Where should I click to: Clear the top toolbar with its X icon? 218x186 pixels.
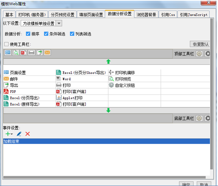click(x=207, y=54)
